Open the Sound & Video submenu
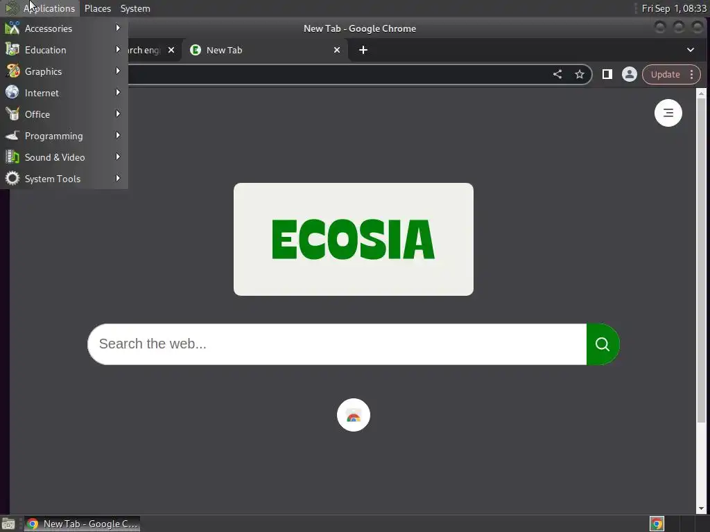 tap(64, 157)
